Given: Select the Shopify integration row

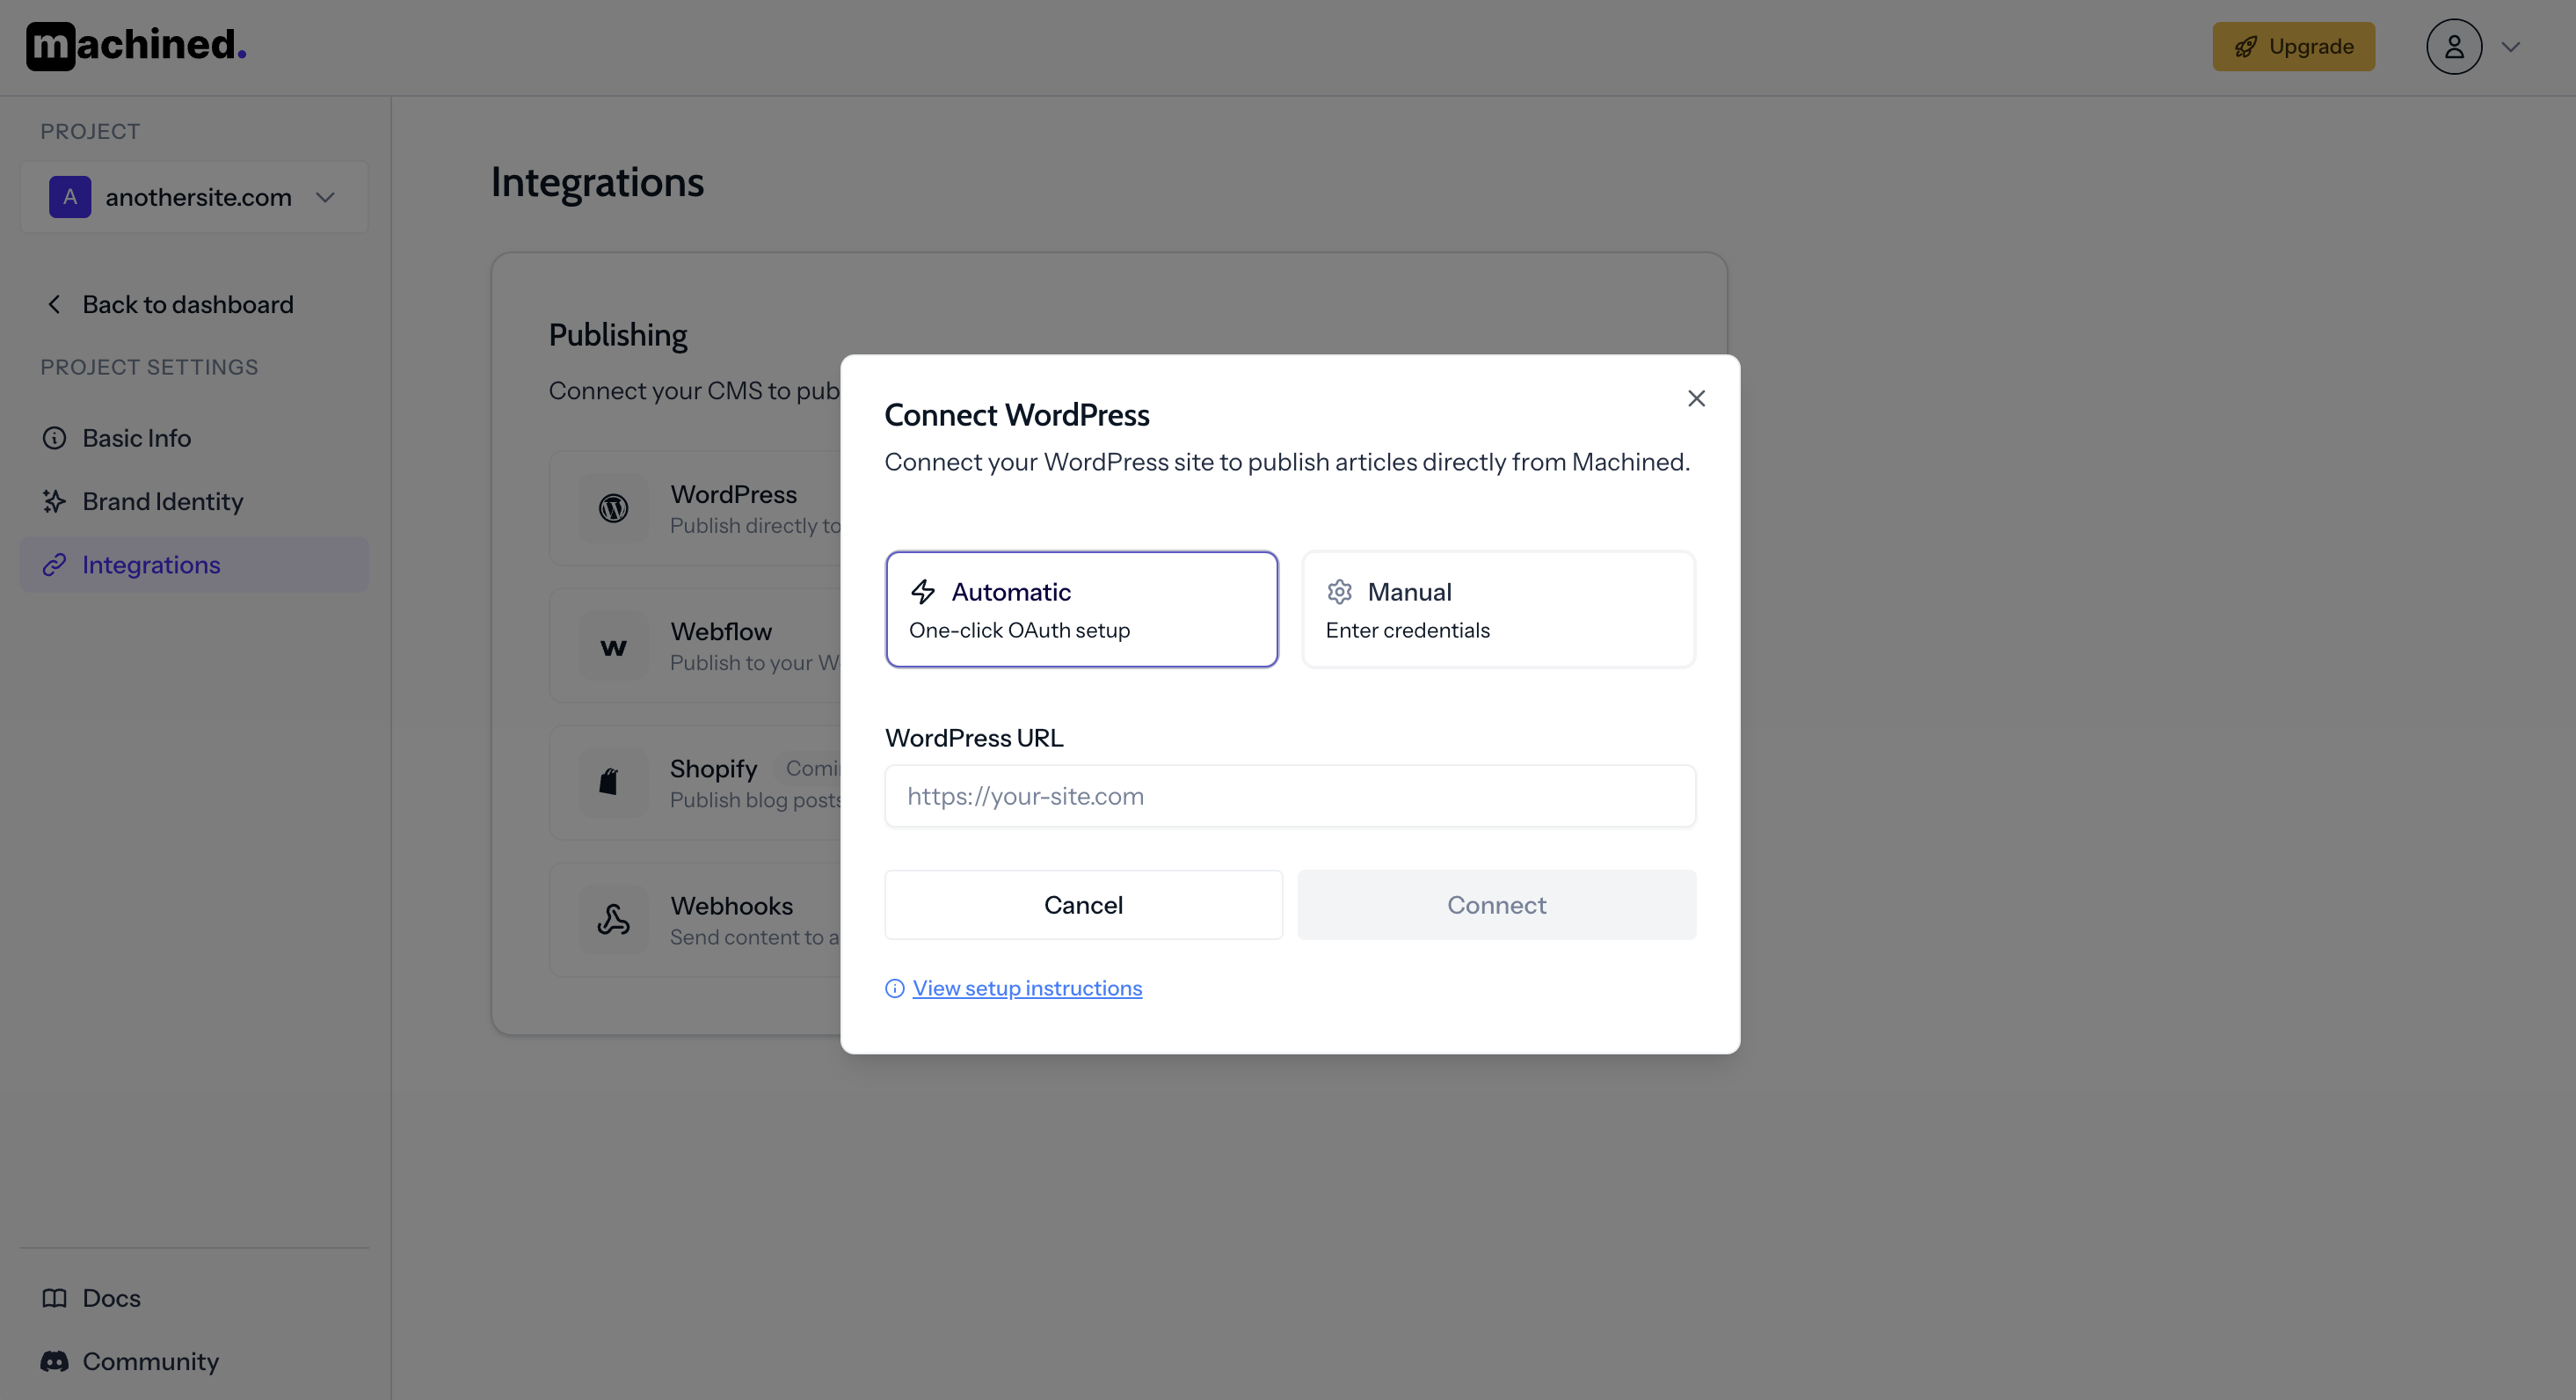Looking at the screenshot, I should point(695,783).
